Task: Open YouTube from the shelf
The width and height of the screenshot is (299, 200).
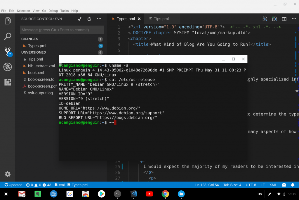Action: click(149, 194)
